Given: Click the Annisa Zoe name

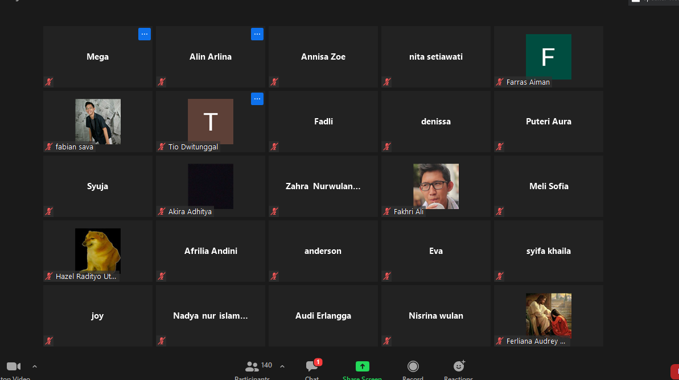Looking at the screenshot, I should tap(323, 57).
